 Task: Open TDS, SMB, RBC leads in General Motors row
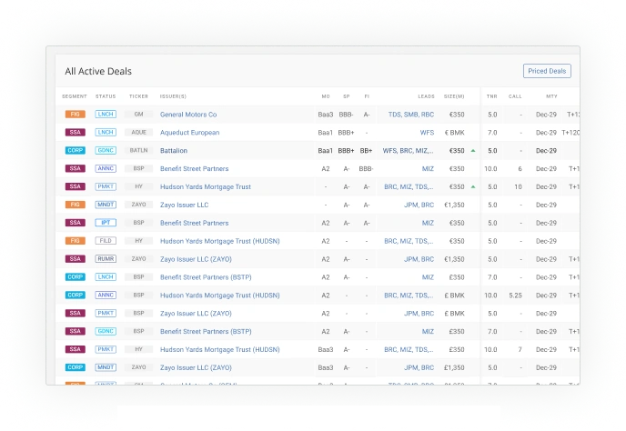411,115
